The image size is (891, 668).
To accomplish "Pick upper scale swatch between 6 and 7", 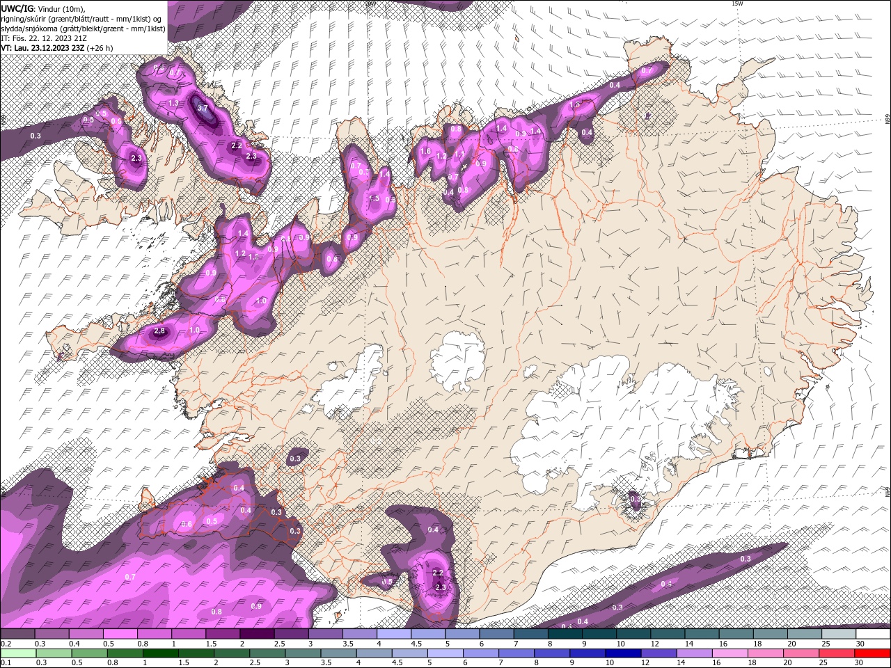I will coord(496,634).
